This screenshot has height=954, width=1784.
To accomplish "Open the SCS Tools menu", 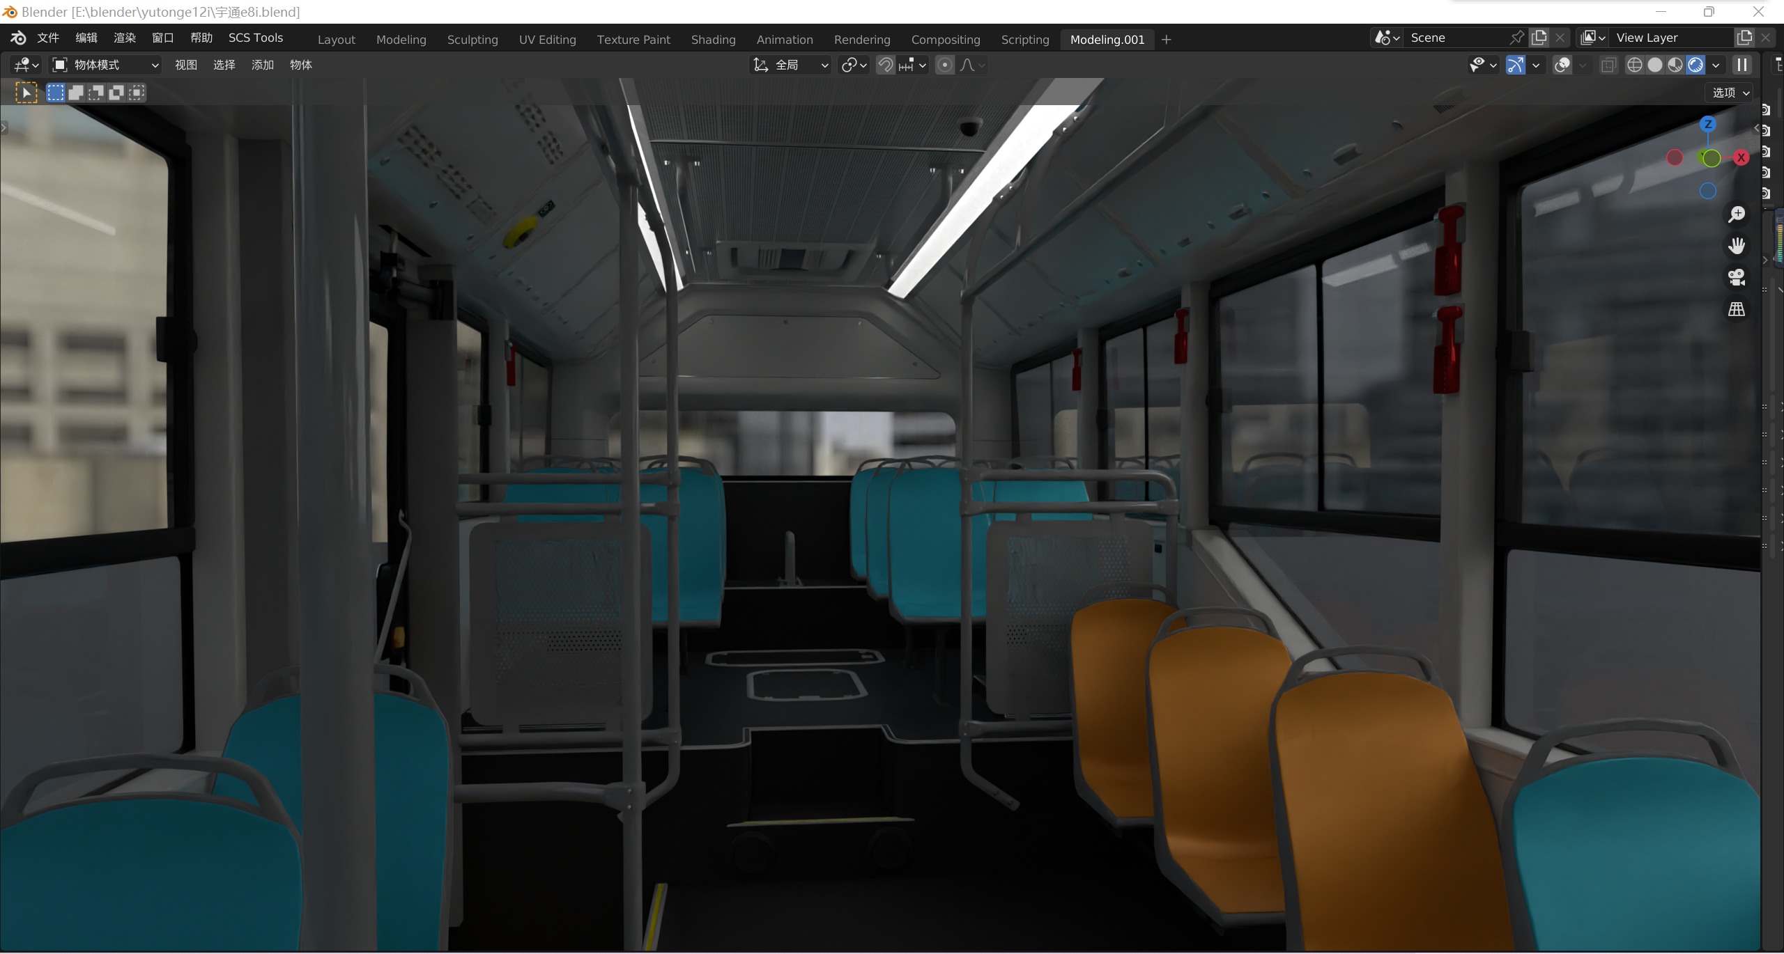I will pyautogui.click(x=256, y=38).
